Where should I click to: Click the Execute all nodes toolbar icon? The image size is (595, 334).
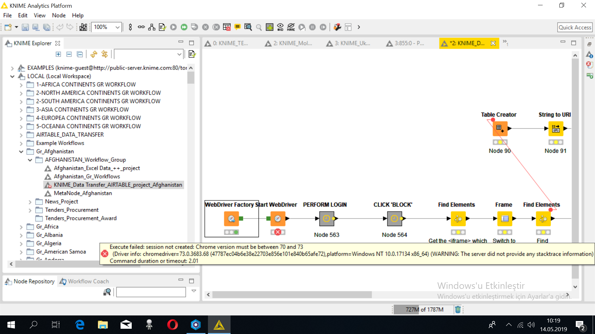tap(184, 27)
